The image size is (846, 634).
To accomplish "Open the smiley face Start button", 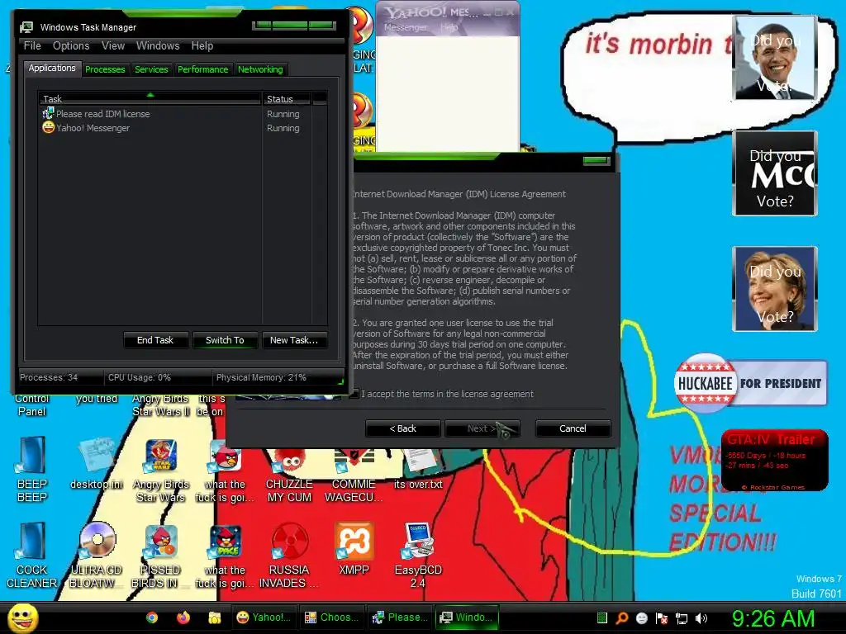I will point(22,617).
